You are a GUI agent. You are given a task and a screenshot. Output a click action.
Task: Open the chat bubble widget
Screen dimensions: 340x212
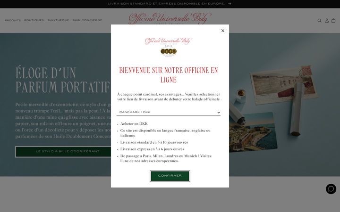[x=331, y=189]
